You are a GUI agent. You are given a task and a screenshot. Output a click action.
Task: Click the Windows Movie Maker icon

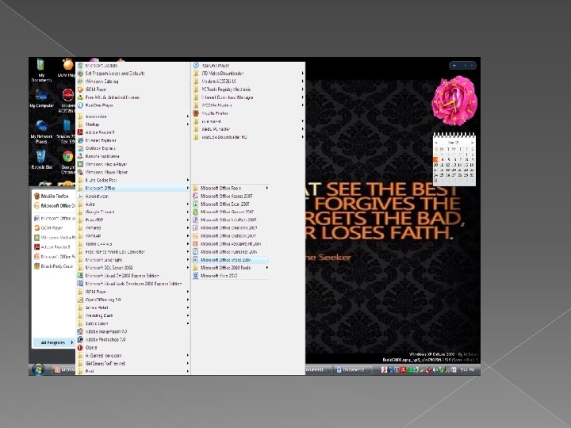[80, 172]
